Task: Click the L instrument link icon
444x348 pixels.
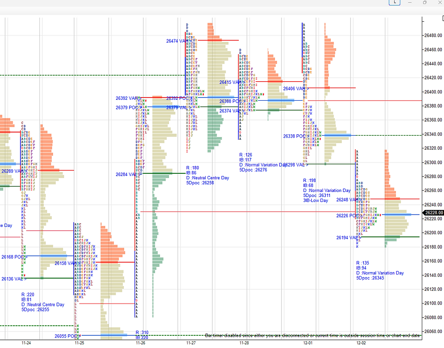Action: (394, 2)
